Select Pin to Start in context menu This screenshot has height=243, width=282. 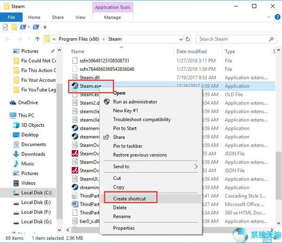(x=125, y=128)
